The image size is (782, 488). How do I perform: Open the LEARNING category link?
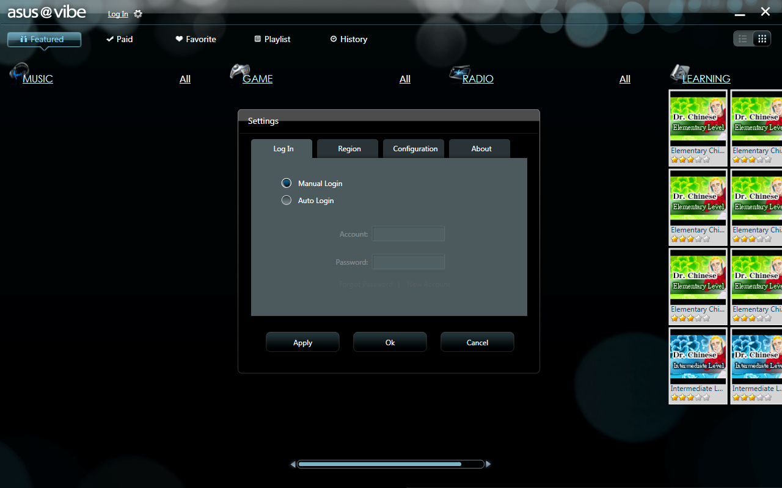click(x=706, y=79)
